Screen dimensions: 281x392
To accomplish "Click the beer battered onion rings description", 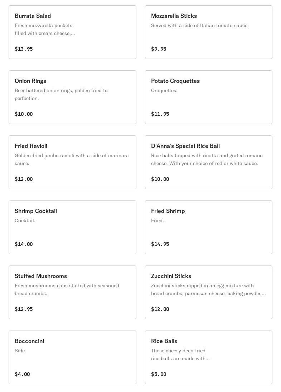I will click(x=61, y=94).
